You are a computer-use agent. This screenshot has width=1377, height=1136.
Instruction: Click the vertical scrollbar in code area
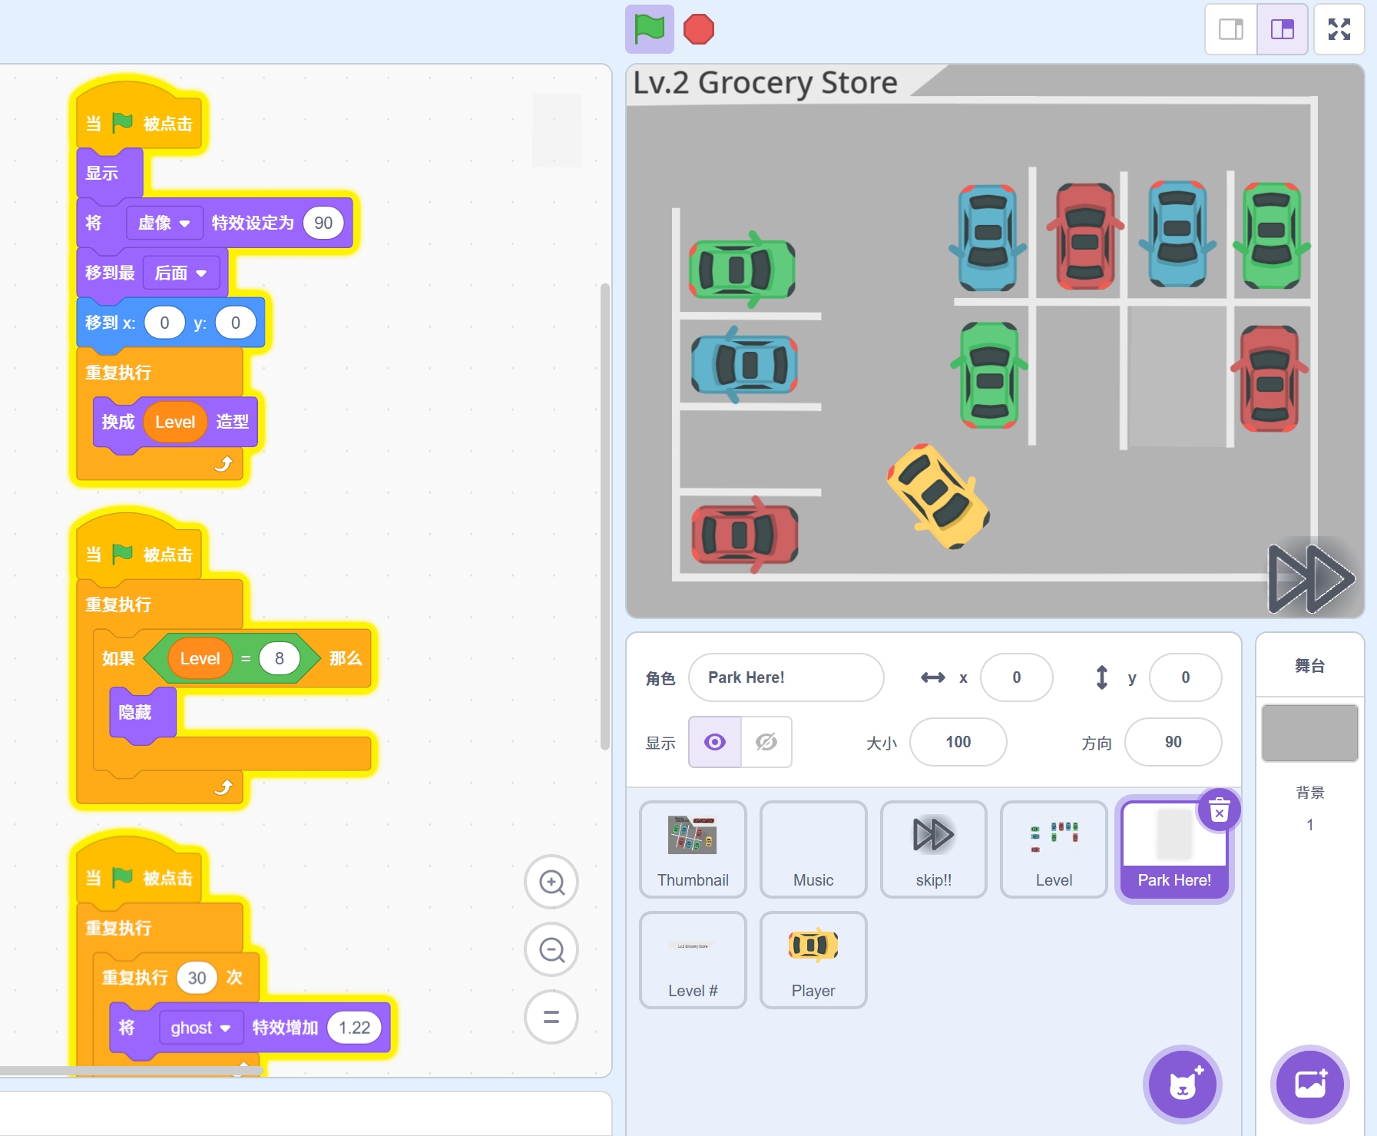(x=604, y=515)
